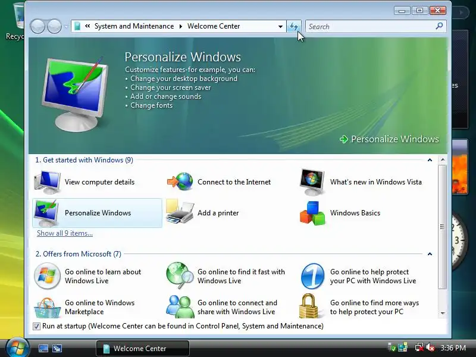Screen dimensions: 476x357
Task: Open the What's new in Windows Vista icon
Action: click(x=312, y=182)
